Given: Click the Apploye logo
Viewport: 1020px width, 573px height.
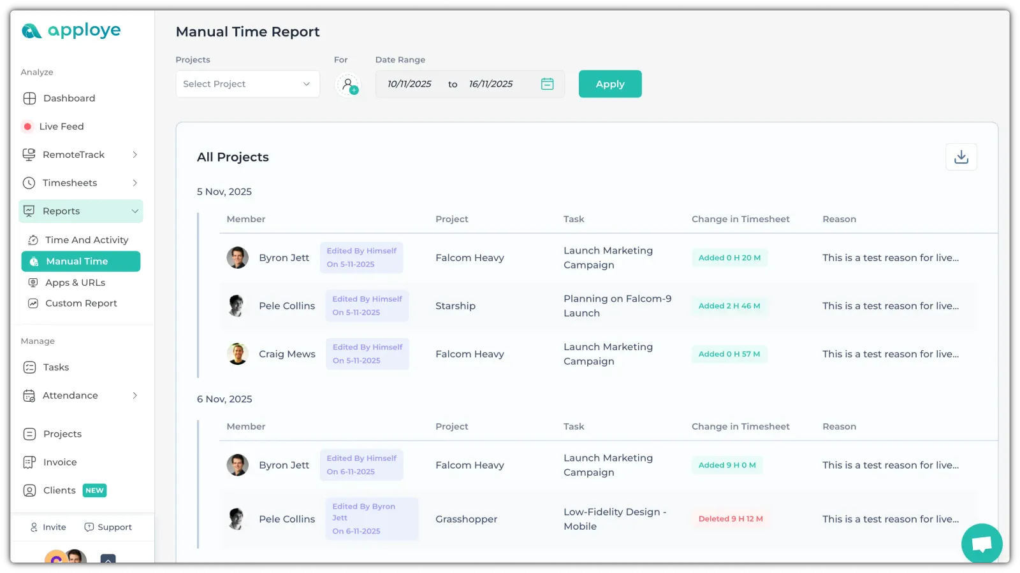Looking at the screenshot, I should (x=71, y=31).
